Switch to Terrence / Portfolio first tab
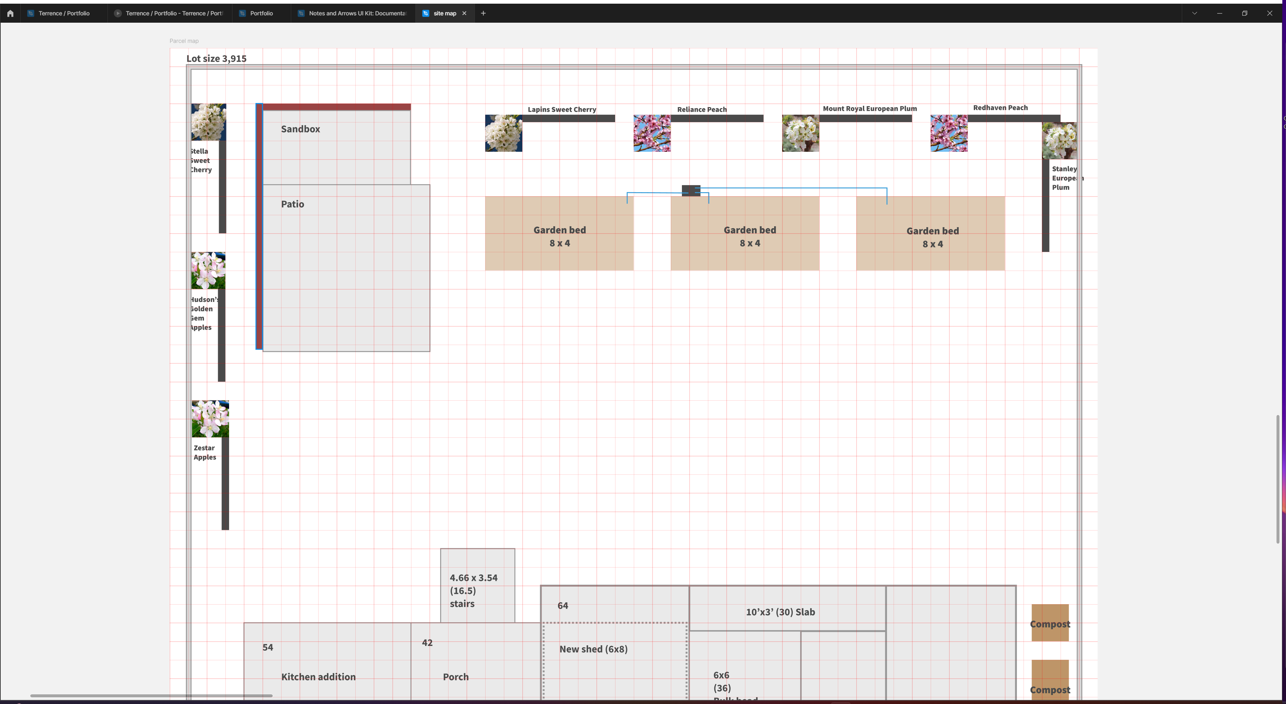The height and width of the screenshot is (704, 1286). (x=64, y=13)
